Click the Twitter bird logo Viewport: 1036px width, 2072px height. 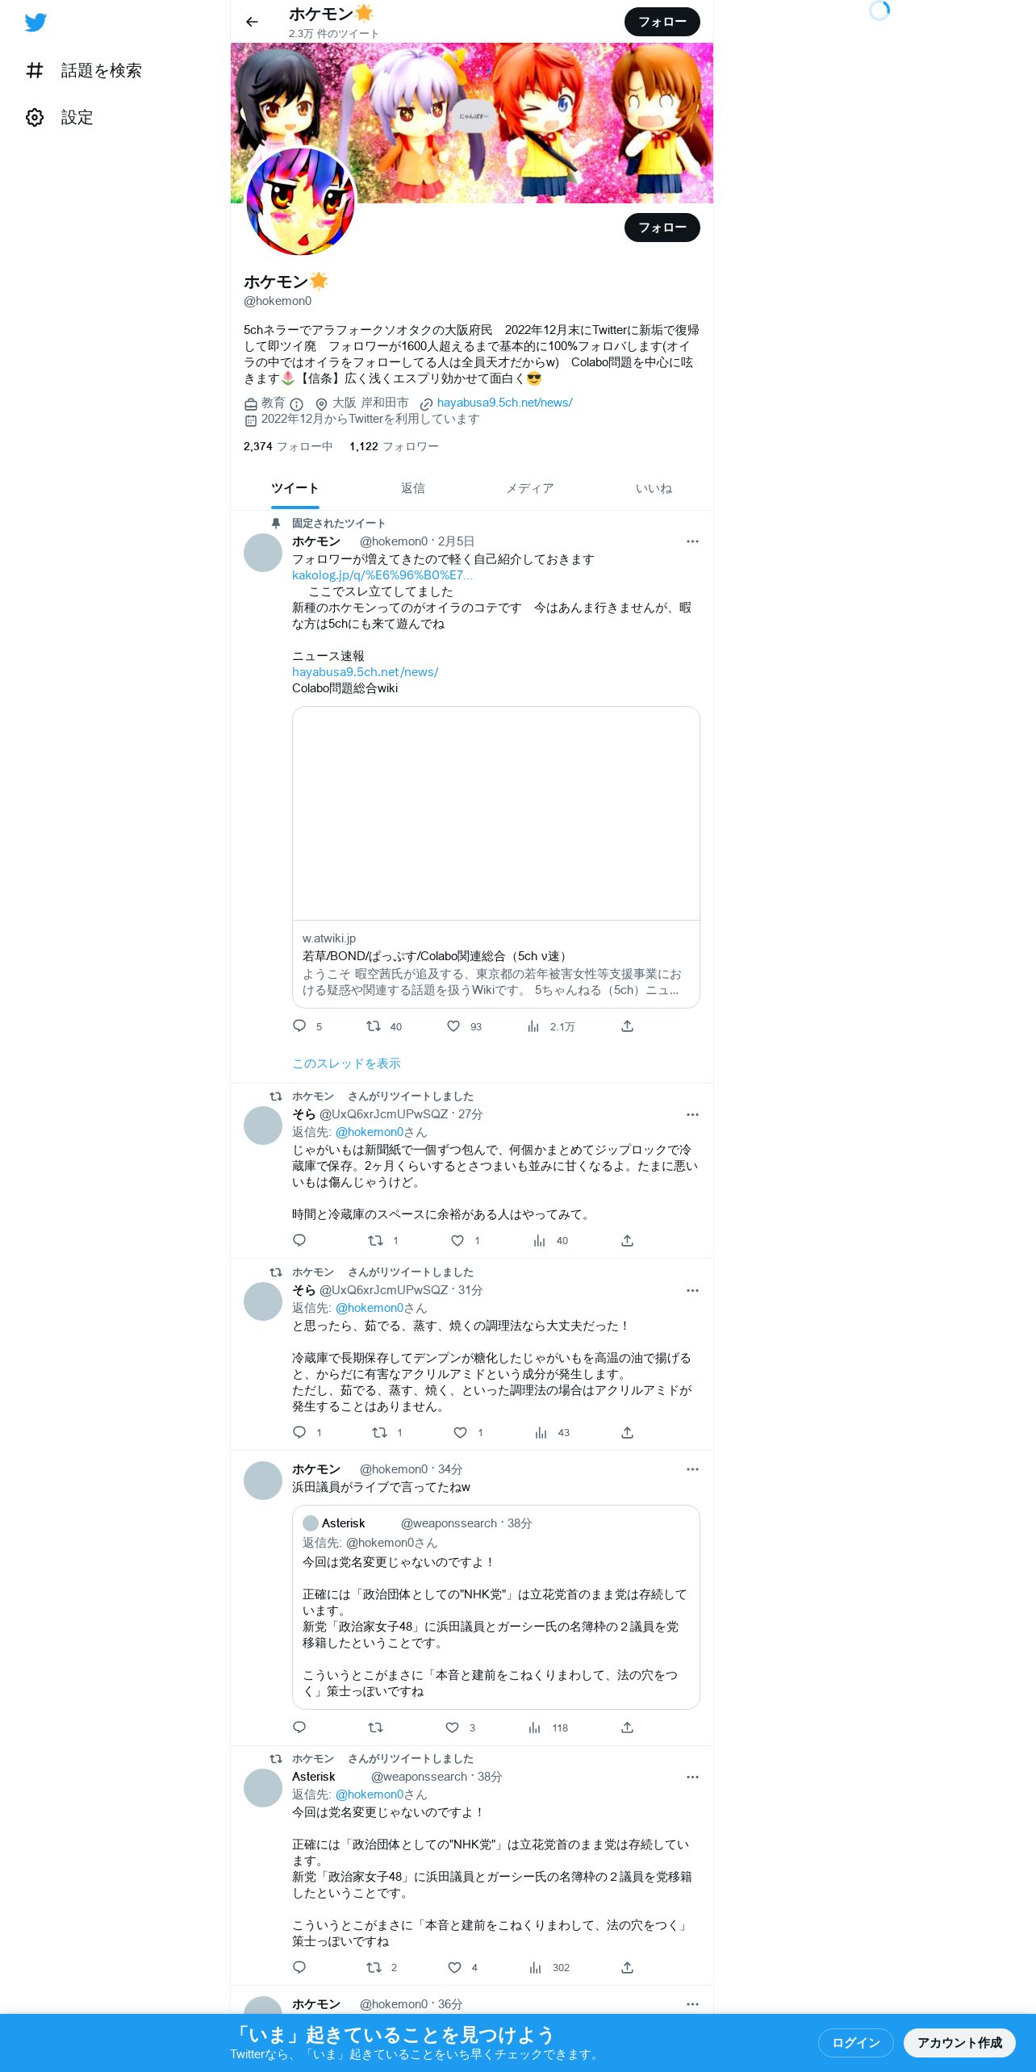tap(36, 23)
